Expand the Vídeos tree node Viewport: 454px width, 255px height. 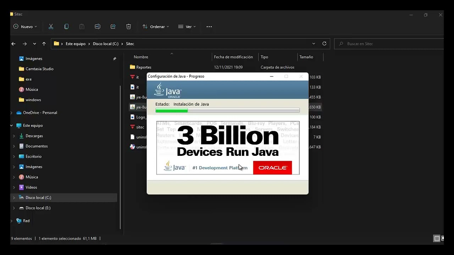pyautogui.click(x=14, y=187)
